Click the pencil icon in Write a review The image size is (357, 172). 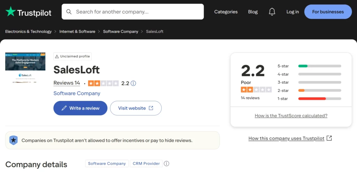[x=64, y=108]
